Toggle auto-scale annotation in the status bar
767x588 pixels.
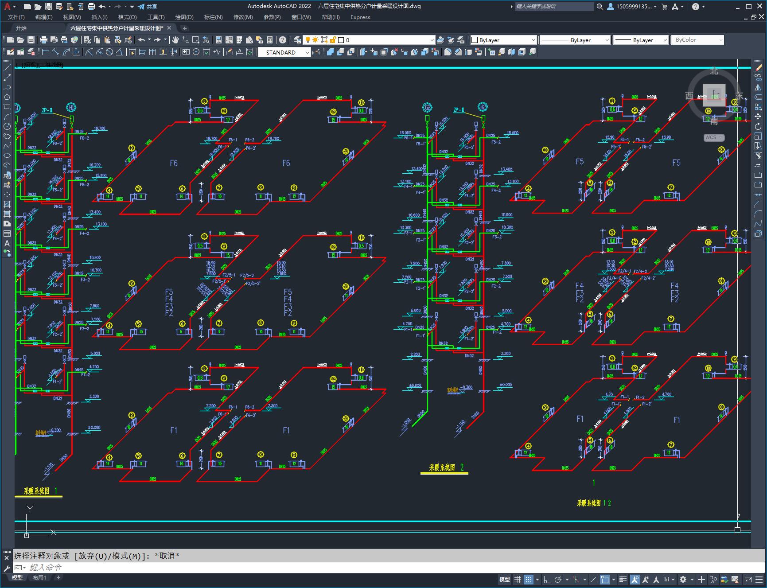coord(646,579)
